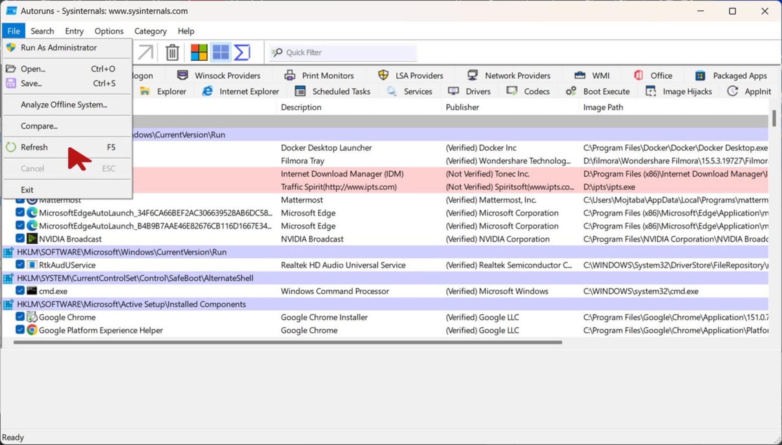This screenshot has width=782, height=445.
Task: Select the Docker Desktop Launcher description
Action: (x=326, y=148)
